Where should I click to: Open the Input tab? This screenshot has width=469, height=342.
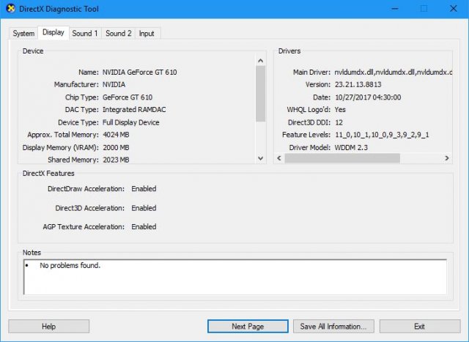pyautogui.click(x=147, y=34)
